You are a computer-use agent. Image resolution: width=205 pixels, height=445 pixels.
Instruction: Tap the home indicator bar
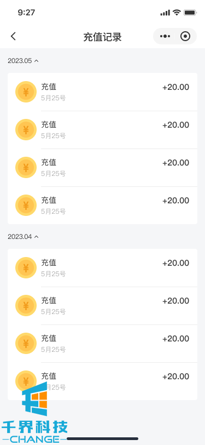(103, 439)
